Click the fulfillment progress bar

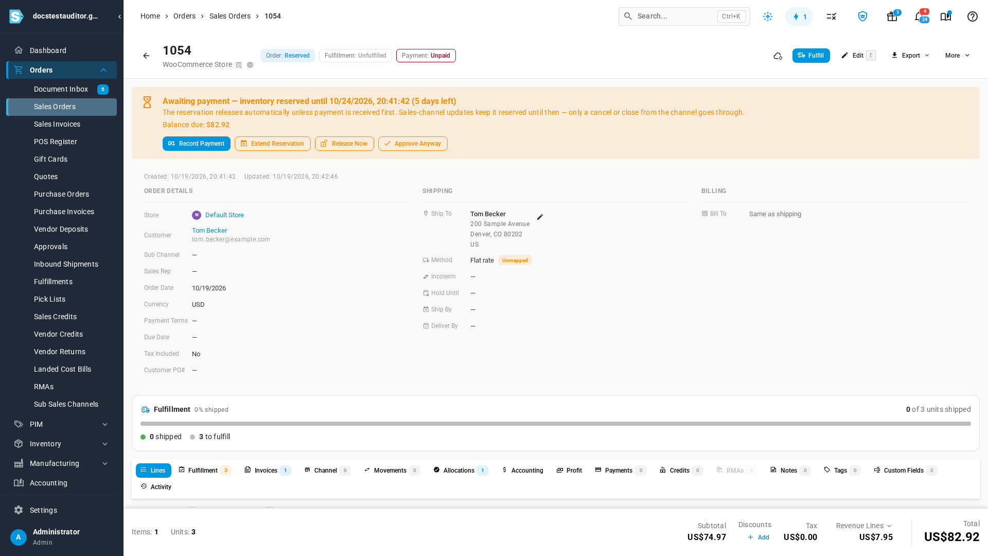[x=556, y=424]
